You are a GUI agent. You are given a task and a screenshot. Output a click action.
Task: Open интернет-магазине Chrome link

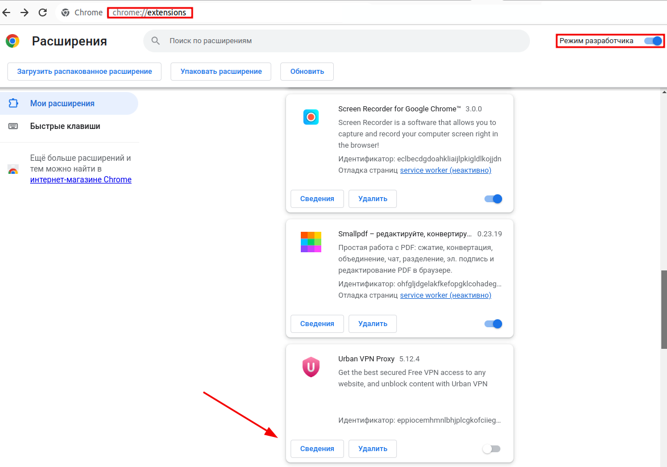(81, 180)
